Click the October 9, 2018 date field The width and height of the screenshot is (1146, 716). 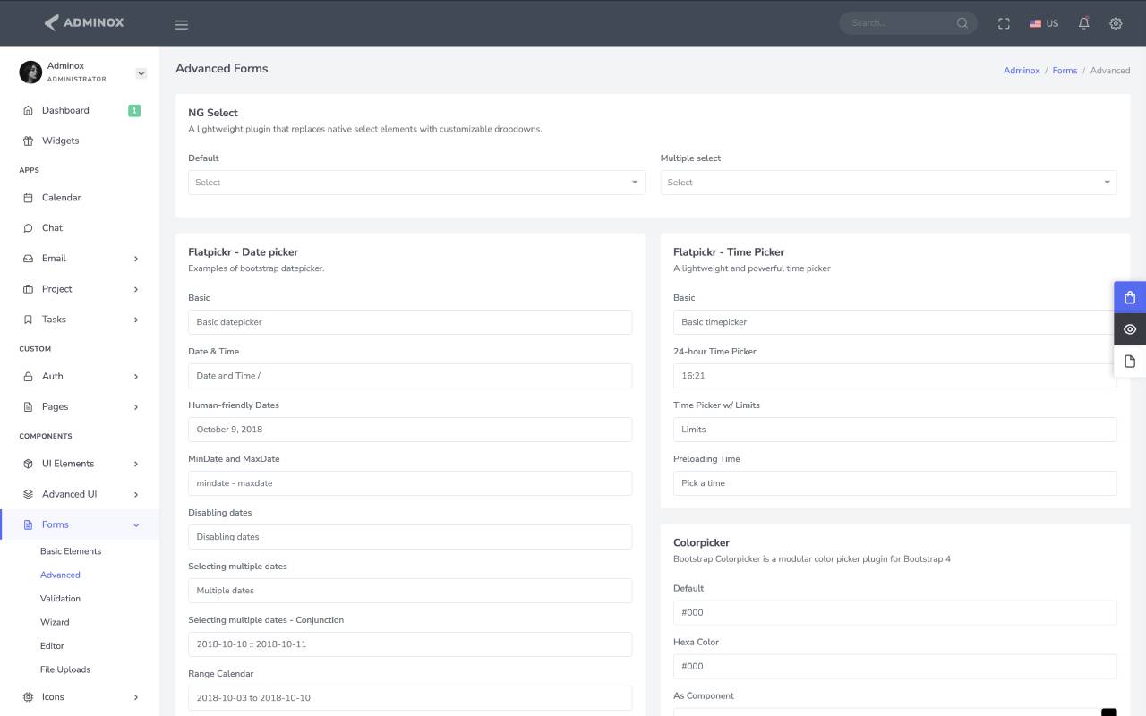410,430
